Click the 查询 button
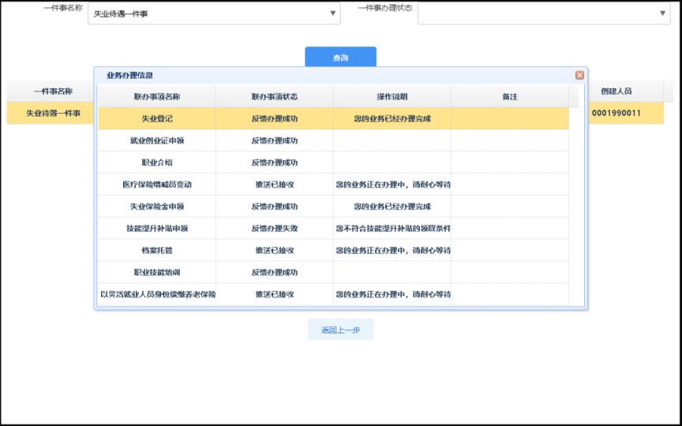Viewport: 682px width, 426px height. [340, 58]
